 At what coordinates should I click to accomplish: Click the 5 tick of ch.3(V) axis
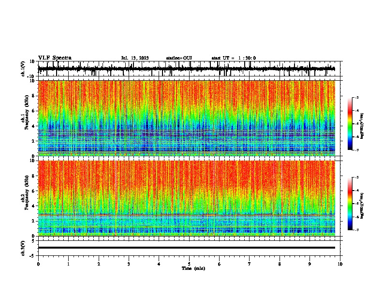pos(34,241)
